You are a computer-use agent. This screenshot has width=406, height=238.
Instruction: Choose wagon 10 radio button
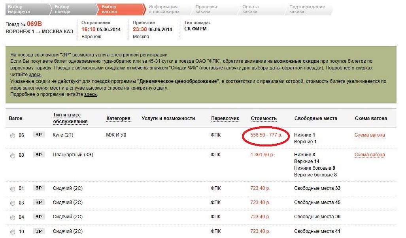coord(13,232)
